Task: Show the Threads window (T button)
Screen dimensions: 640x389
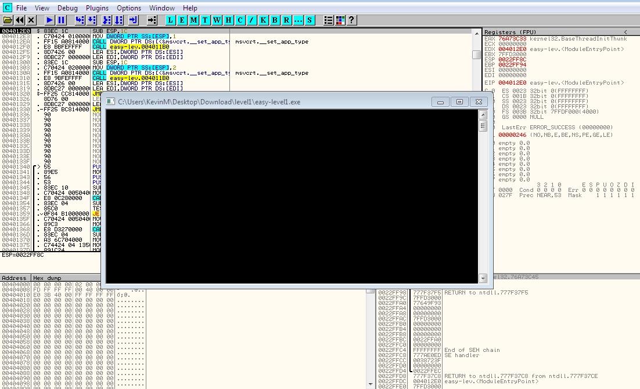Action: coord(206,20)
